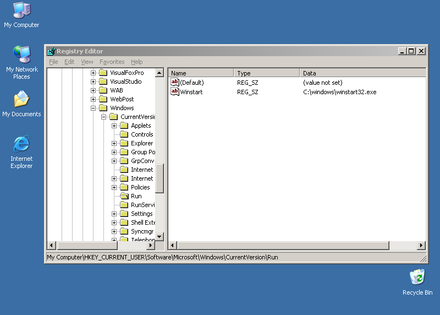
Task: Click the Explorer key folder icon
Action: click(x=124, y=143)
